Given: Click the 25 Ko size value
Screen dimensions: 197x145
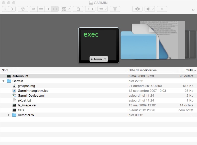Looking at the screenshot, I should point(189,91).
